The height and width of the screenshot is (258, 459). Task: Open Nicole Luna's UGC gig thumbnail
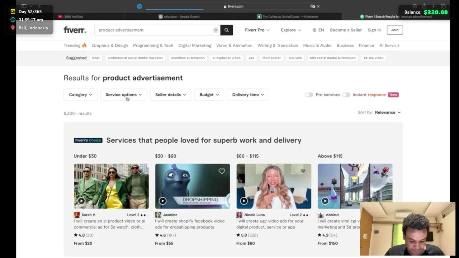274,186
